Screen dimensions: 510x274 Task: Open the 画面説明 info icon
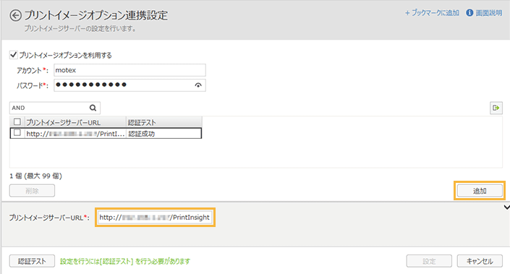469,13
